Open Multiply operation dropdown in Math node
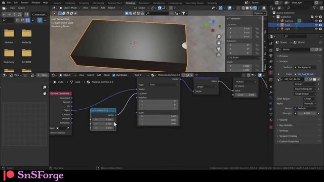Viewport: 324px width, 182px height. pyautogui.click(x=246, y=82)
